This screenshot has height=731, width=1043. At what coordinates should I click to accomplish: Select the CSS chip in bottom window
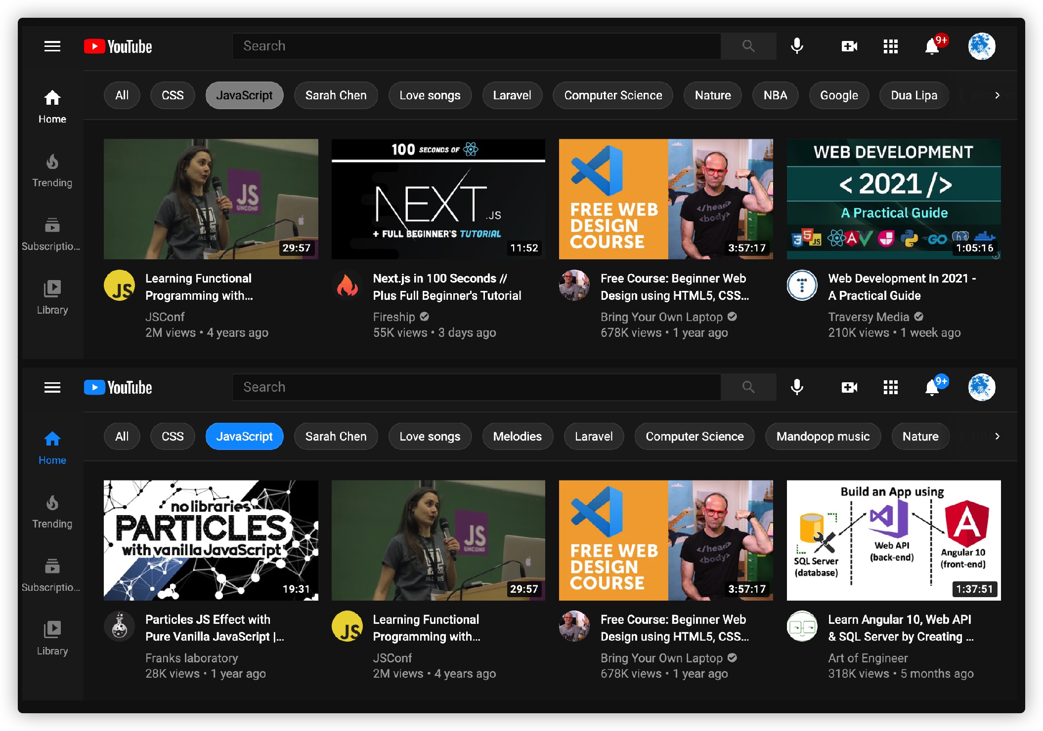click(173, 437)
